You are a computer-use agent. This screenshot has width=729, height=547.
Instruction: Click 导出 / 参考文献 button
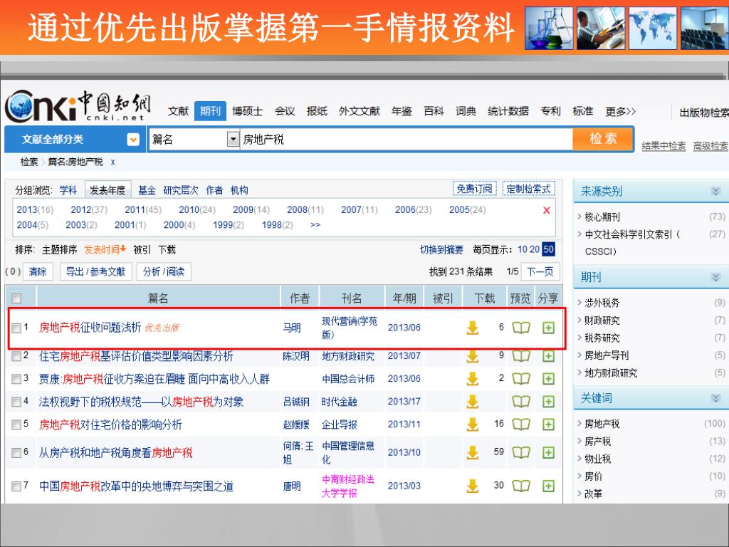coord(96,271)
